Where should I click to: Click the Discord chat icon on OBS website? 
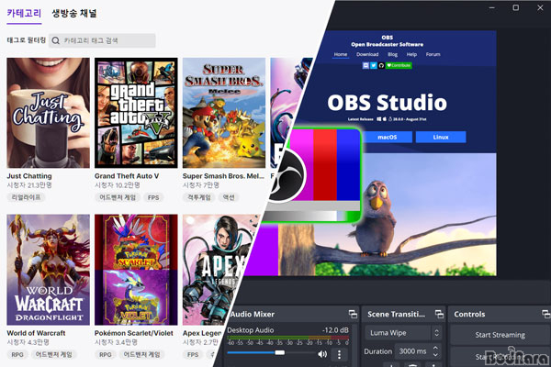click(365, 65)
